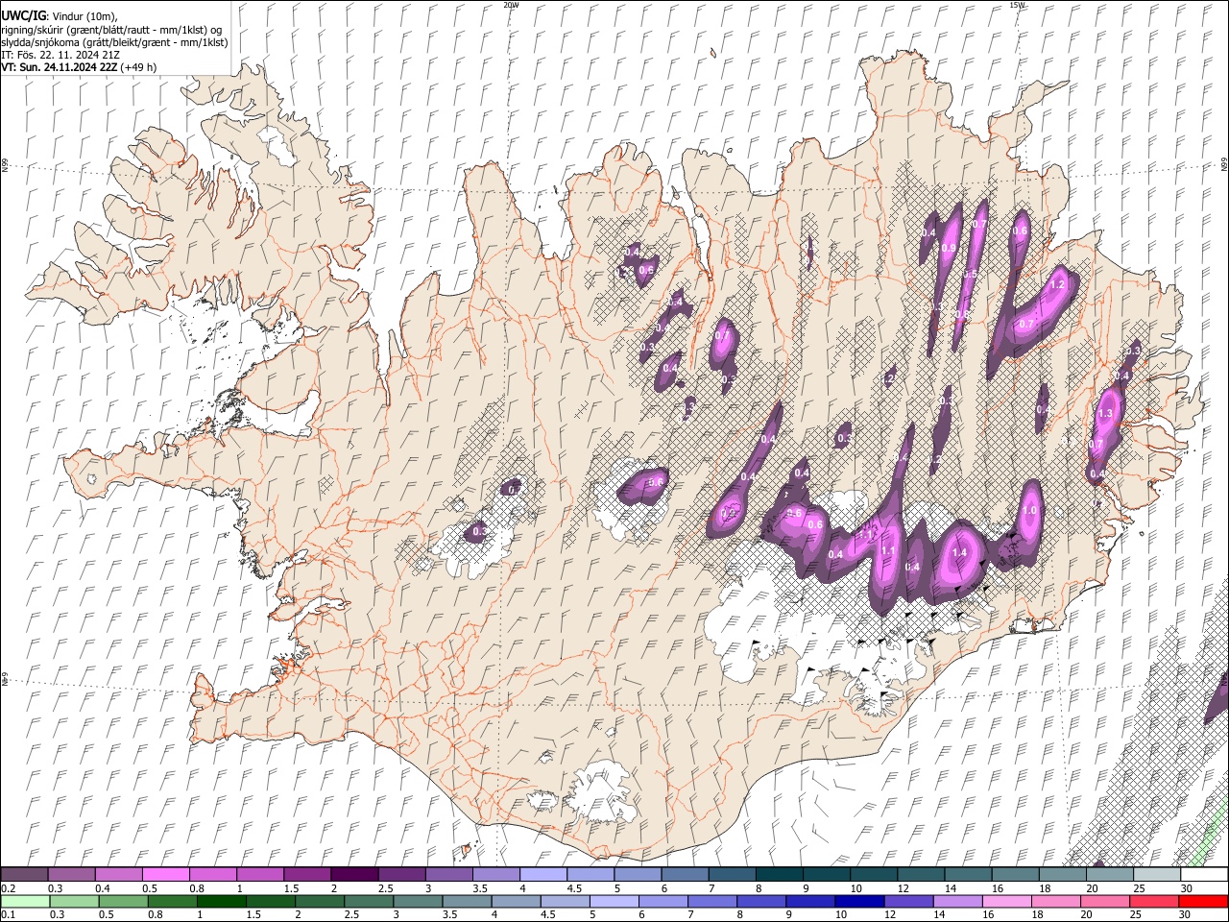This screenshot has width=1229, height=922.
Task: Select bright pink snow swatch between 0.5 and 0.8
Action: click(x=165, y=875)
